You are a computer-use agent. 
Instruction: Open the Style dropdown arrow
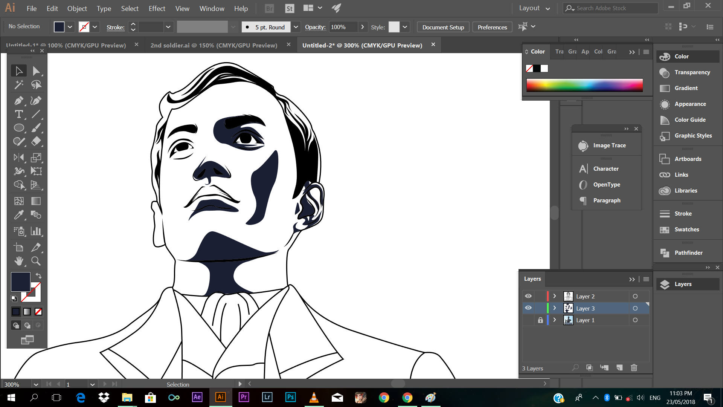coord(405,27)
